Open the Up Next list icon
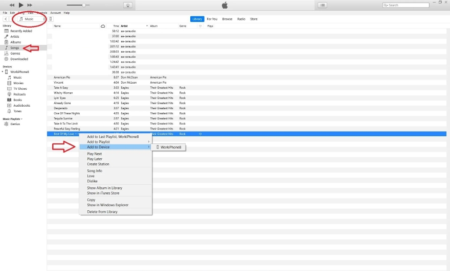The height and width of the screenshot is (271, 450). coord(322,5)
